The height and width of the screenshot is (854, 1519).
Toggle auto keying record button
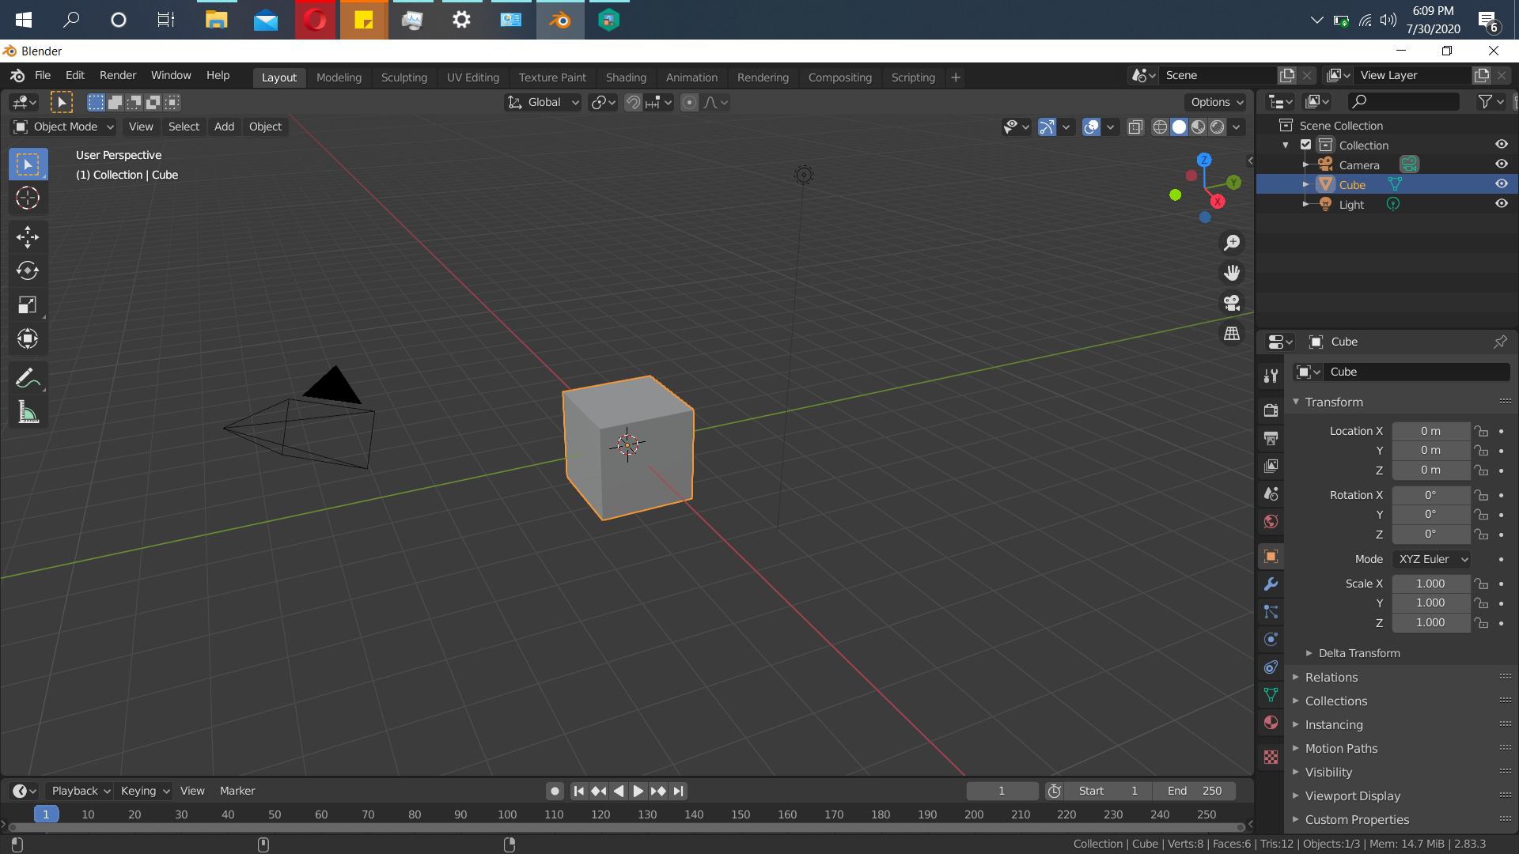pyautogui.click(x=555, y=791)
